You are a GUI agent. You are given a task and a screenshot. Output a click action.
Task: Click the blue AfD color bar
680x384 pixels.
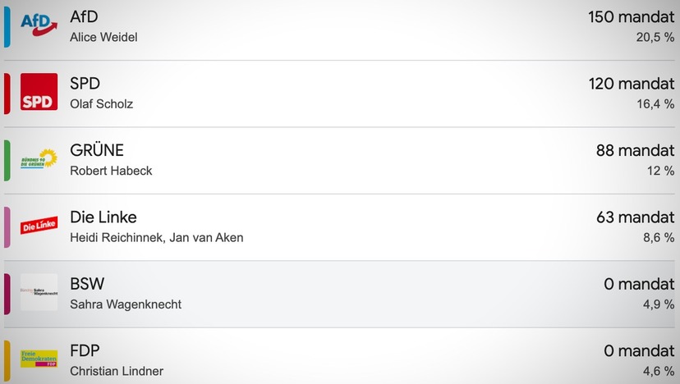coord(7,27)
